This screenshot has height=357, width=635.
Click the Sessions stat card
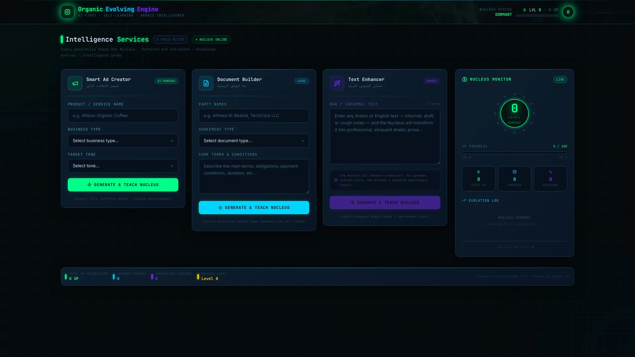551,179
